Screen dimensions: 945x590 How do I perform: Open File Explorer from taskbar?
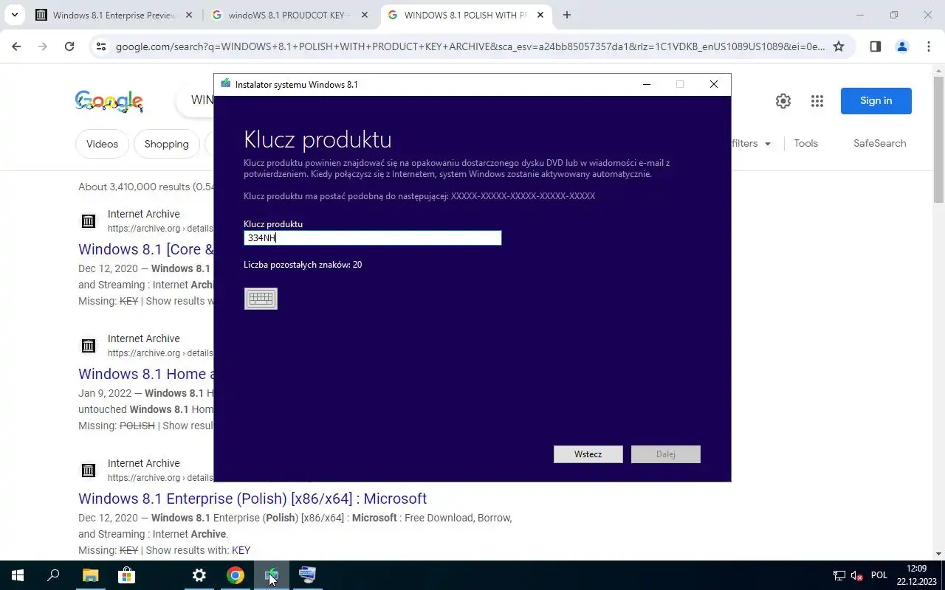coord(90,575)
